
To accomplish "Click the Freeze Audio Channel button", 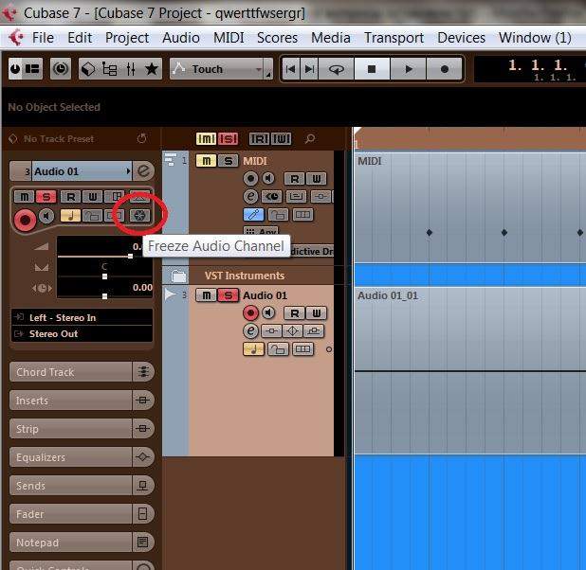I will pos(139,216).
